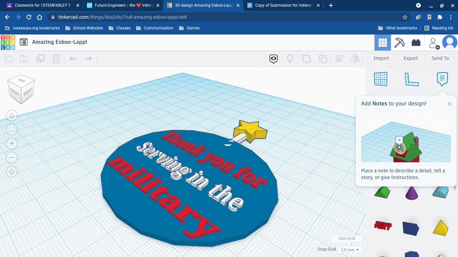Click the Group shapes icon
Image resolution: width=458 pixels, height=257 pixels.
point(306,59)
